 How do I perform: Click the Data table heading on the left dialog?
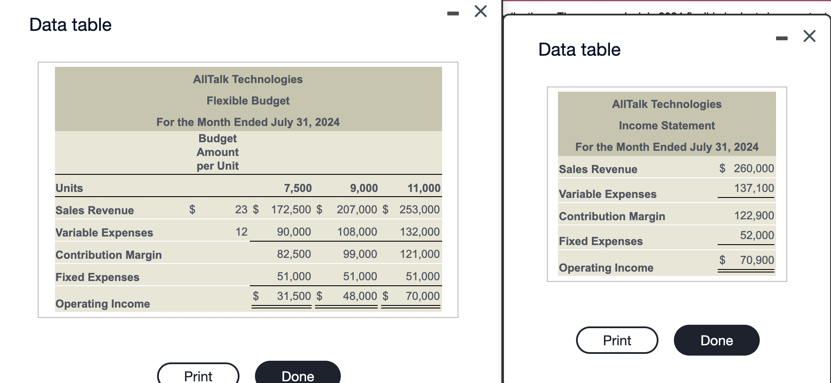70,24
